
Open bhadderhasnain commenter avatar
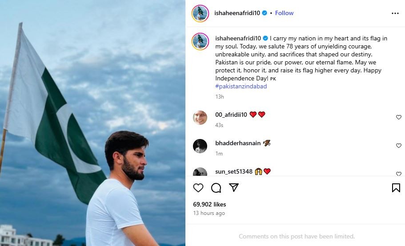pos(200,146)
